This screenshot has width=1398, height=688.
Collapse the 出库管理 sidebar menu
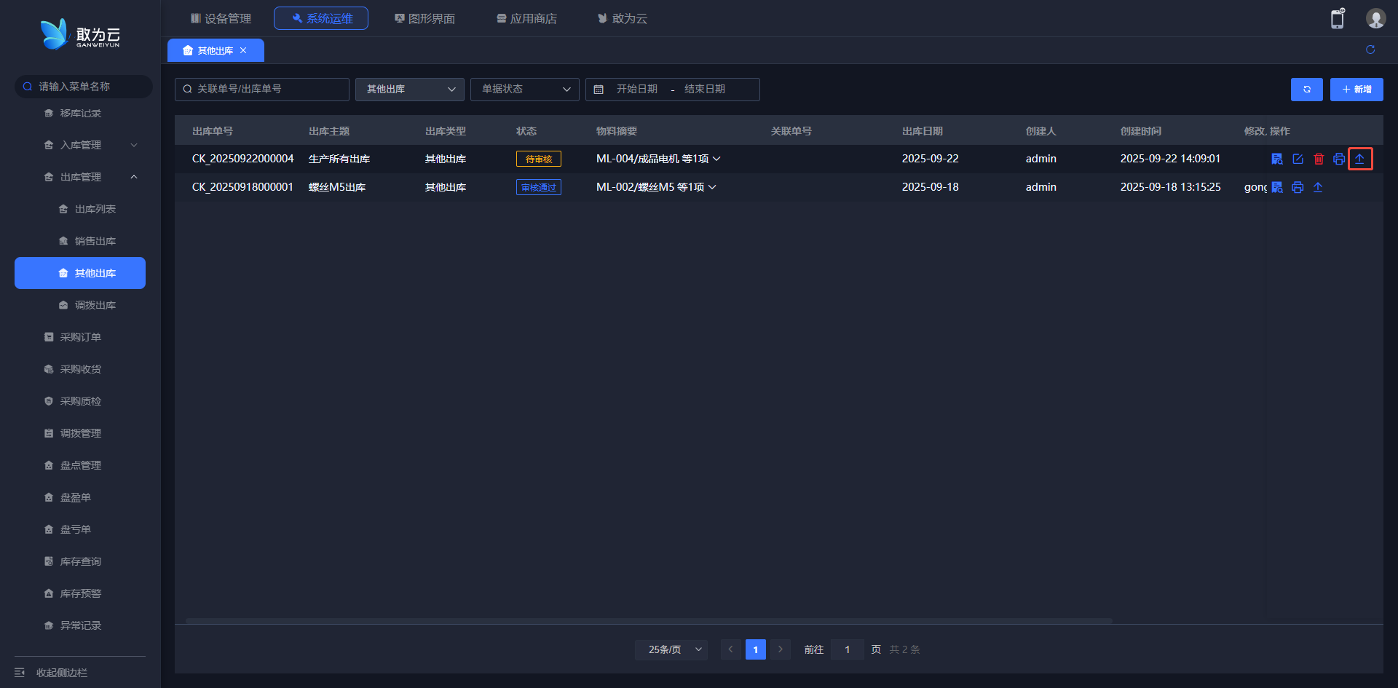[x=91, y=177]
